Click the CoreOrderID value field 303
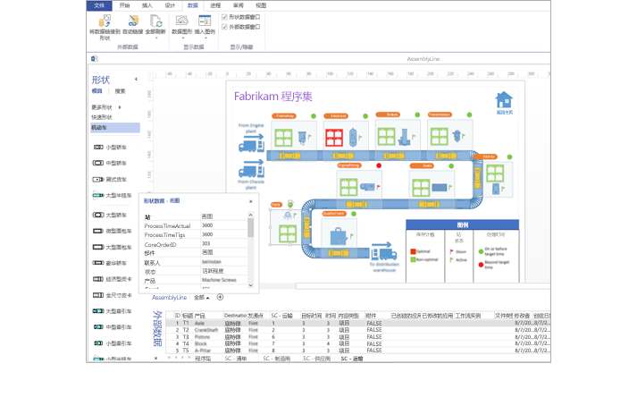 (x=224, y=243)
